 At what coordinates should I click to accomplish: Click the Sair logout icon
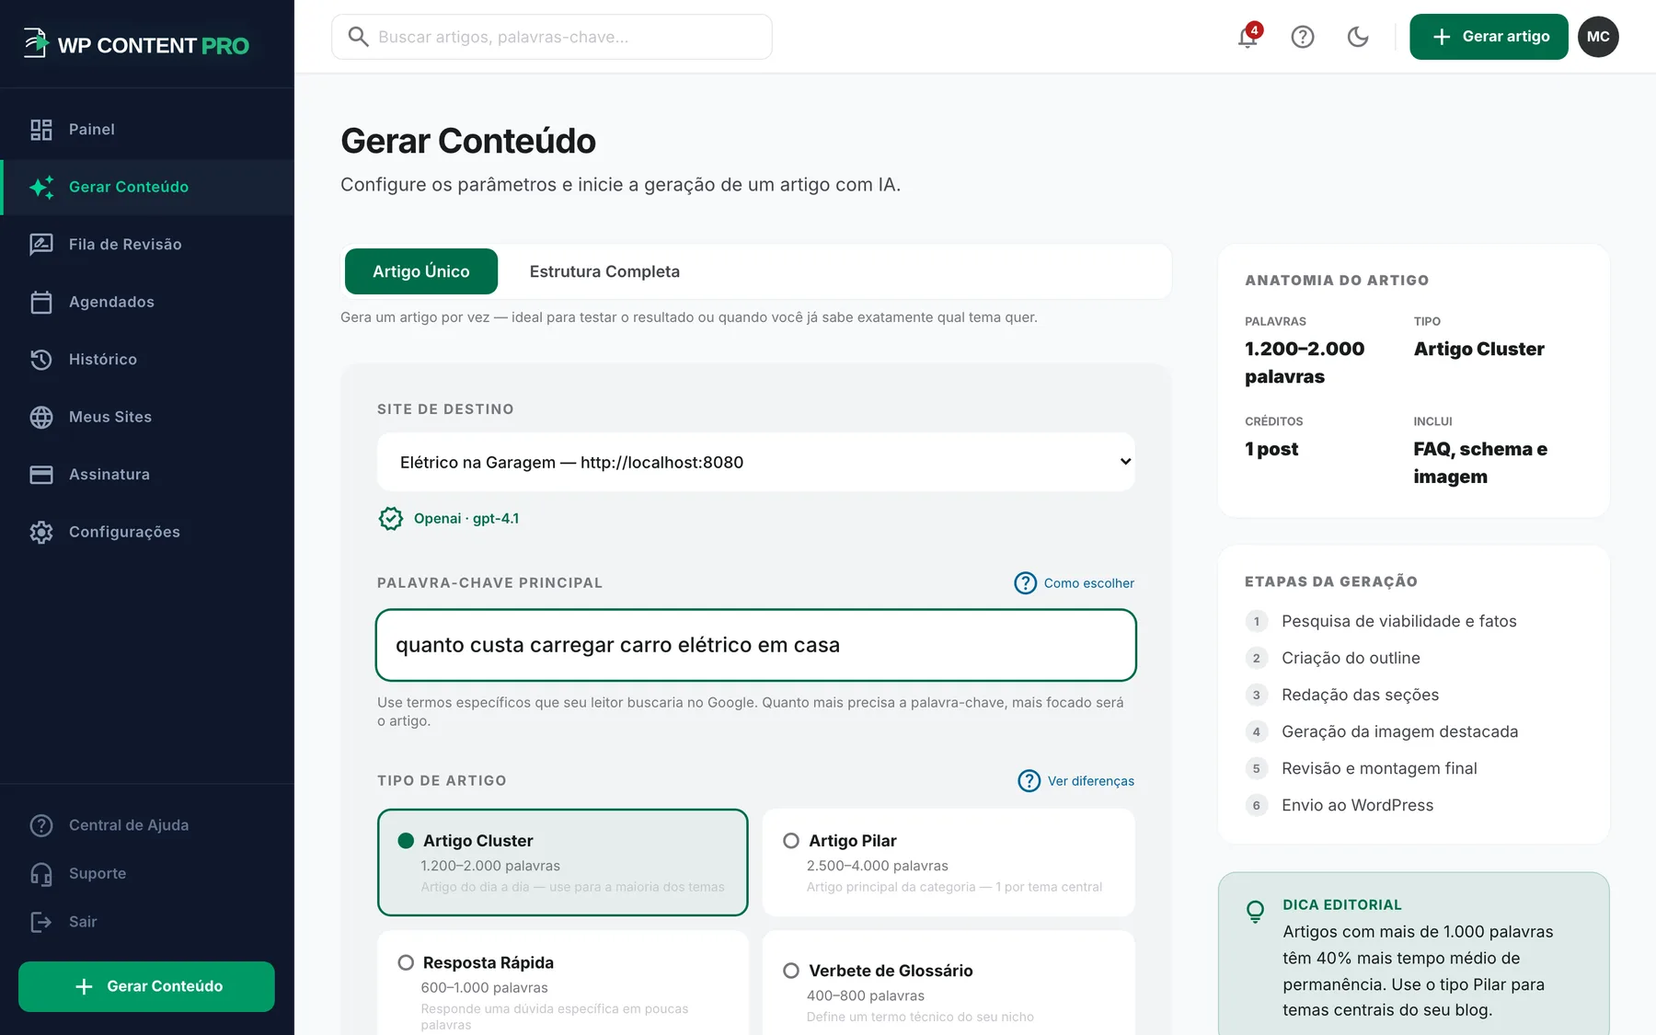[41, 922]
